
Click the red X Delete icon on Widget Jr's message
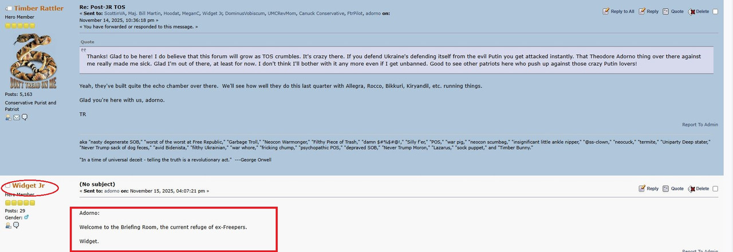pos(692,189)
